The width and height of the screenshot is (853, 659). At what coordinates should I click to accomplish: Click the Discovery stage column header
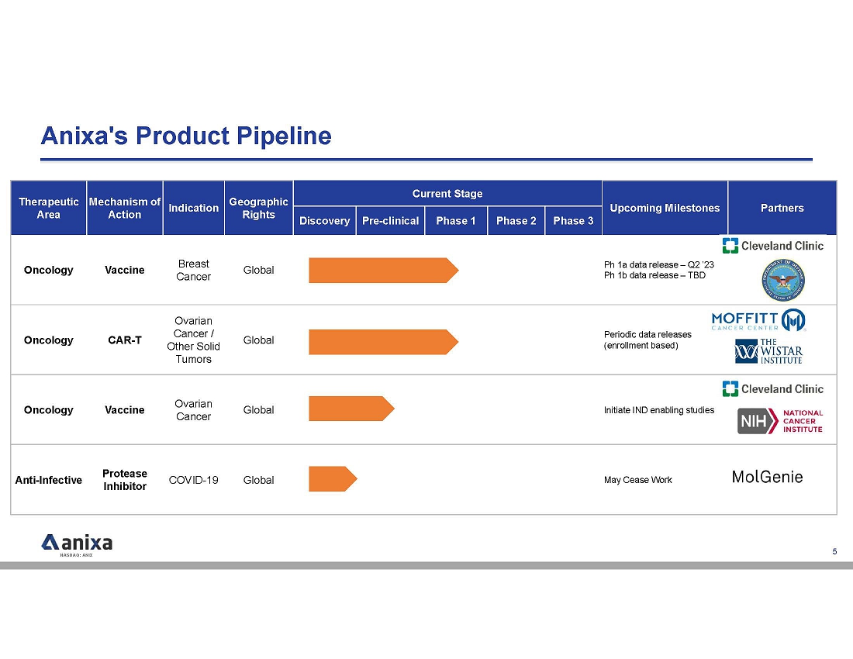point(324,221)
